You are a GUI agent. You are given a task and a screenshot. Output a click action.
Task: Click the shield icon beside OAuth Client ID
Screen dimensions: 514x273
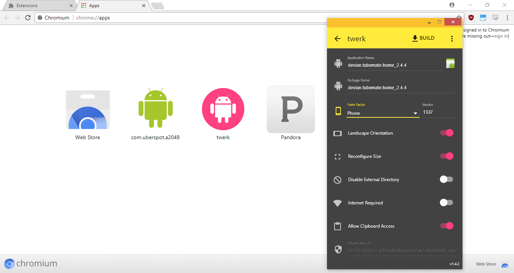pyautogui.click(x=338, y=249)
